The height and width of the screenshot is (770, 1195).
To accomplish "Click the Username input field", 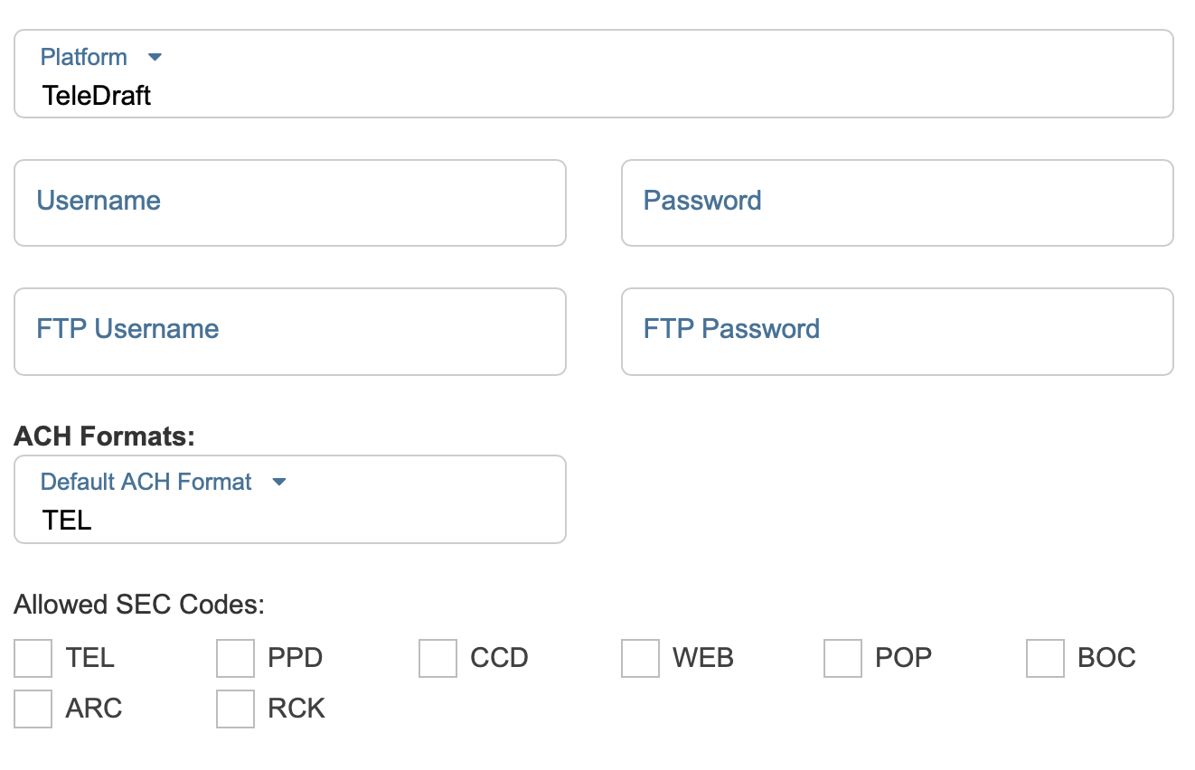I will (x=289, y=202).
